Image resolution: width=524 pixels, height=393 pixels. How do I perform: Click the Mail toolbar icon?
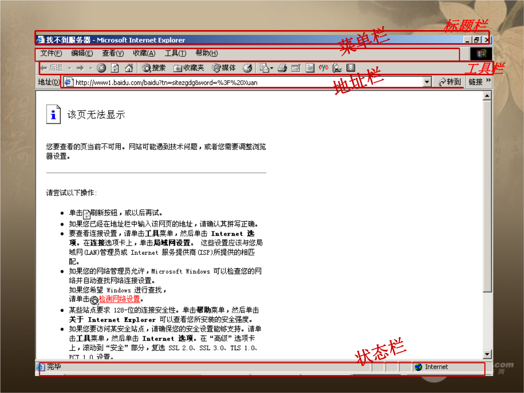tap(264, 68)
